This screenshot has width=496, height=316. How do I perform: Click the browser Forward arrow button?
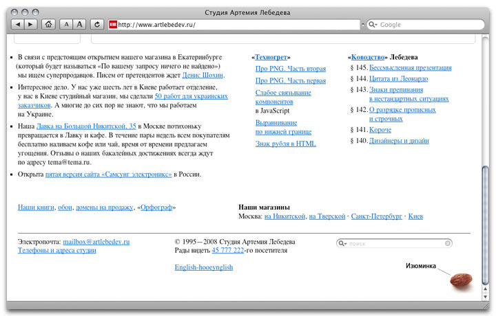[x=31, y=24]
